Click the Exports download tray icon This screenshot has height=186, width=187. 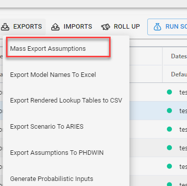click(5, 27)
